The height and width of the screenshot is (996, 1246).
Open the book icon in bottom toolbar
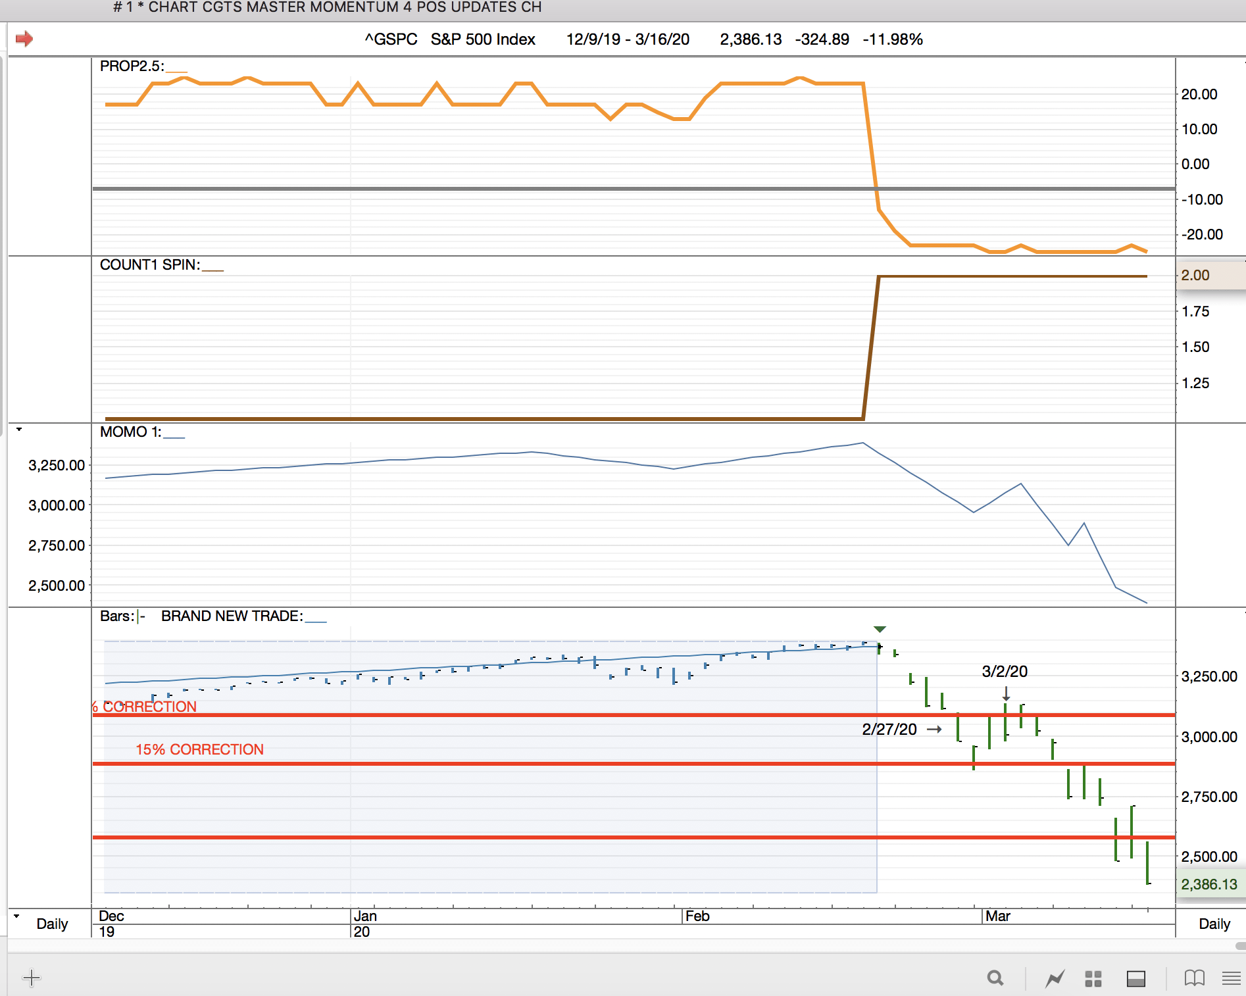click(1194, 978)
